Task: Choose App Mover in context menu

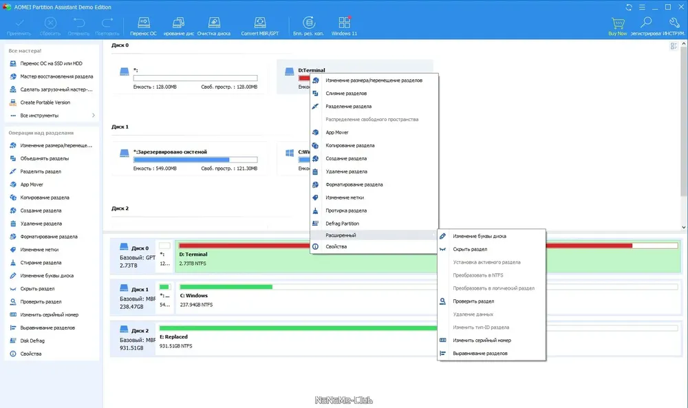Action: [374, 133]
